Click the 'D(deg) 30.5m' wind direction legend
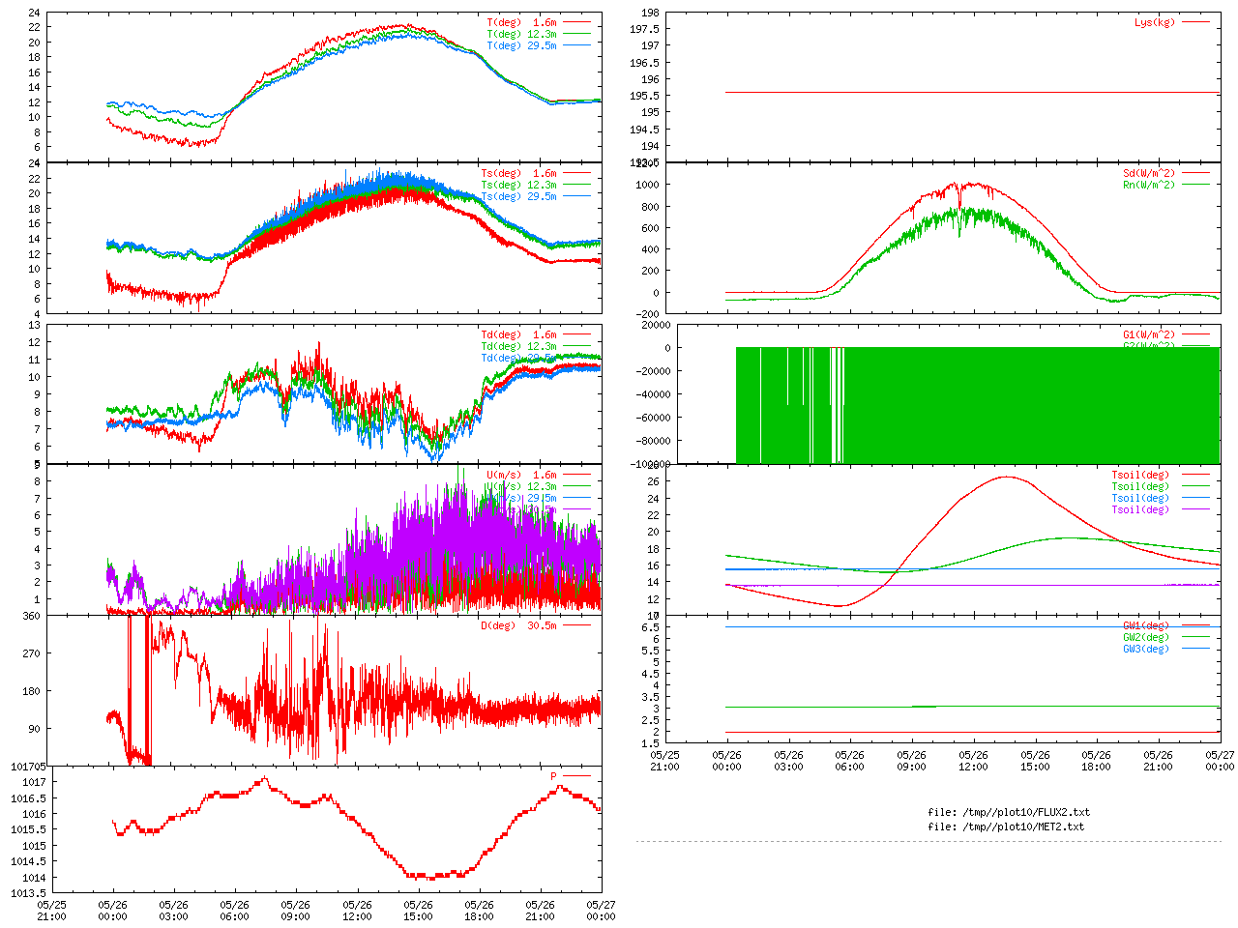This screenshot has width=1238, height=928. coord(519,625)
